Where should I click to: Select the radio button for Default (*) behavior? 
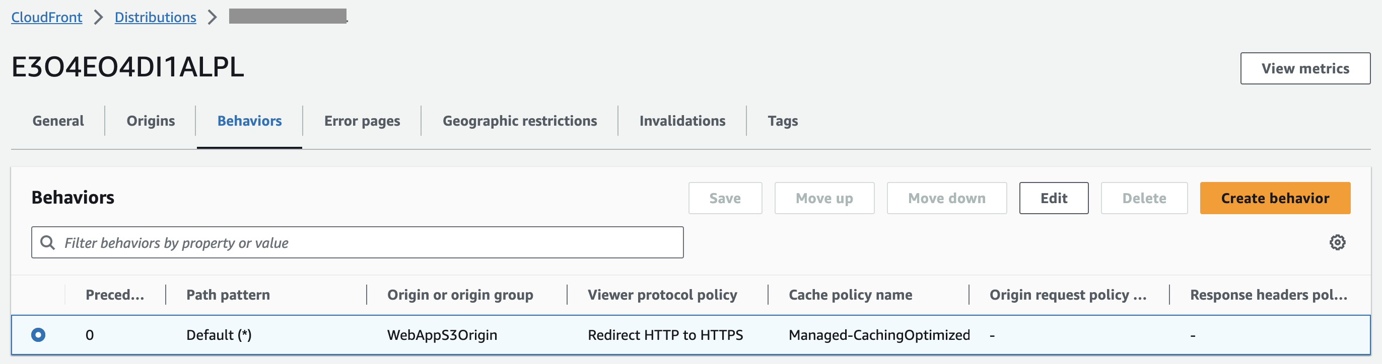pos(38,335)
